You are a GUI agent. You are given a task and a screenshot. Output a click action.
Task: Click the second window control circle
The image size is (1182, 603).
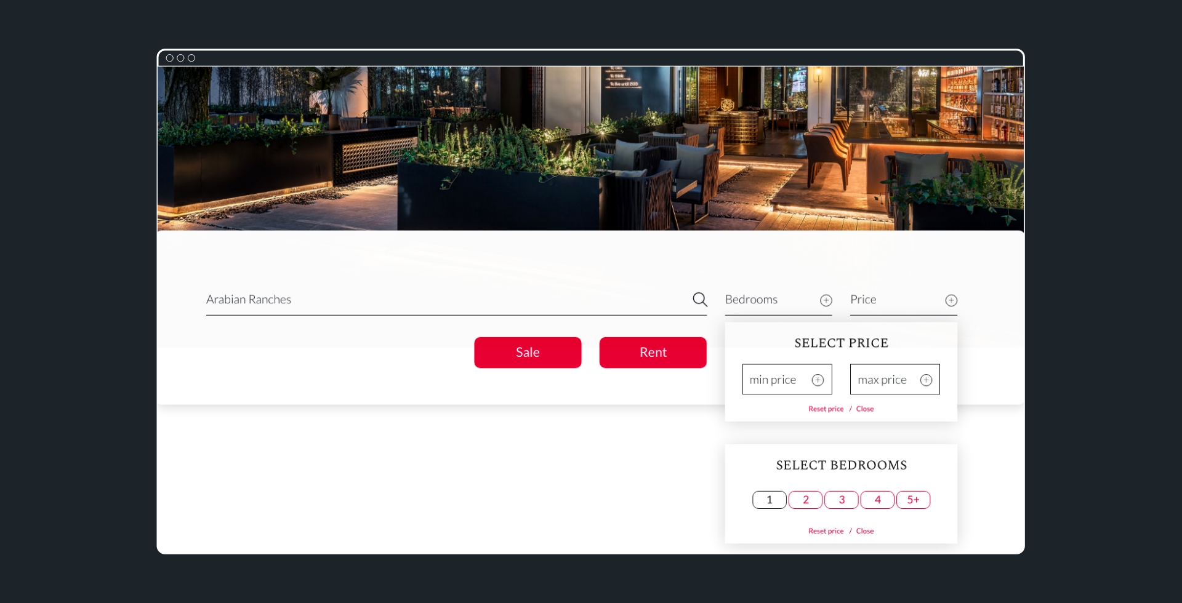(x=180, y=58)
